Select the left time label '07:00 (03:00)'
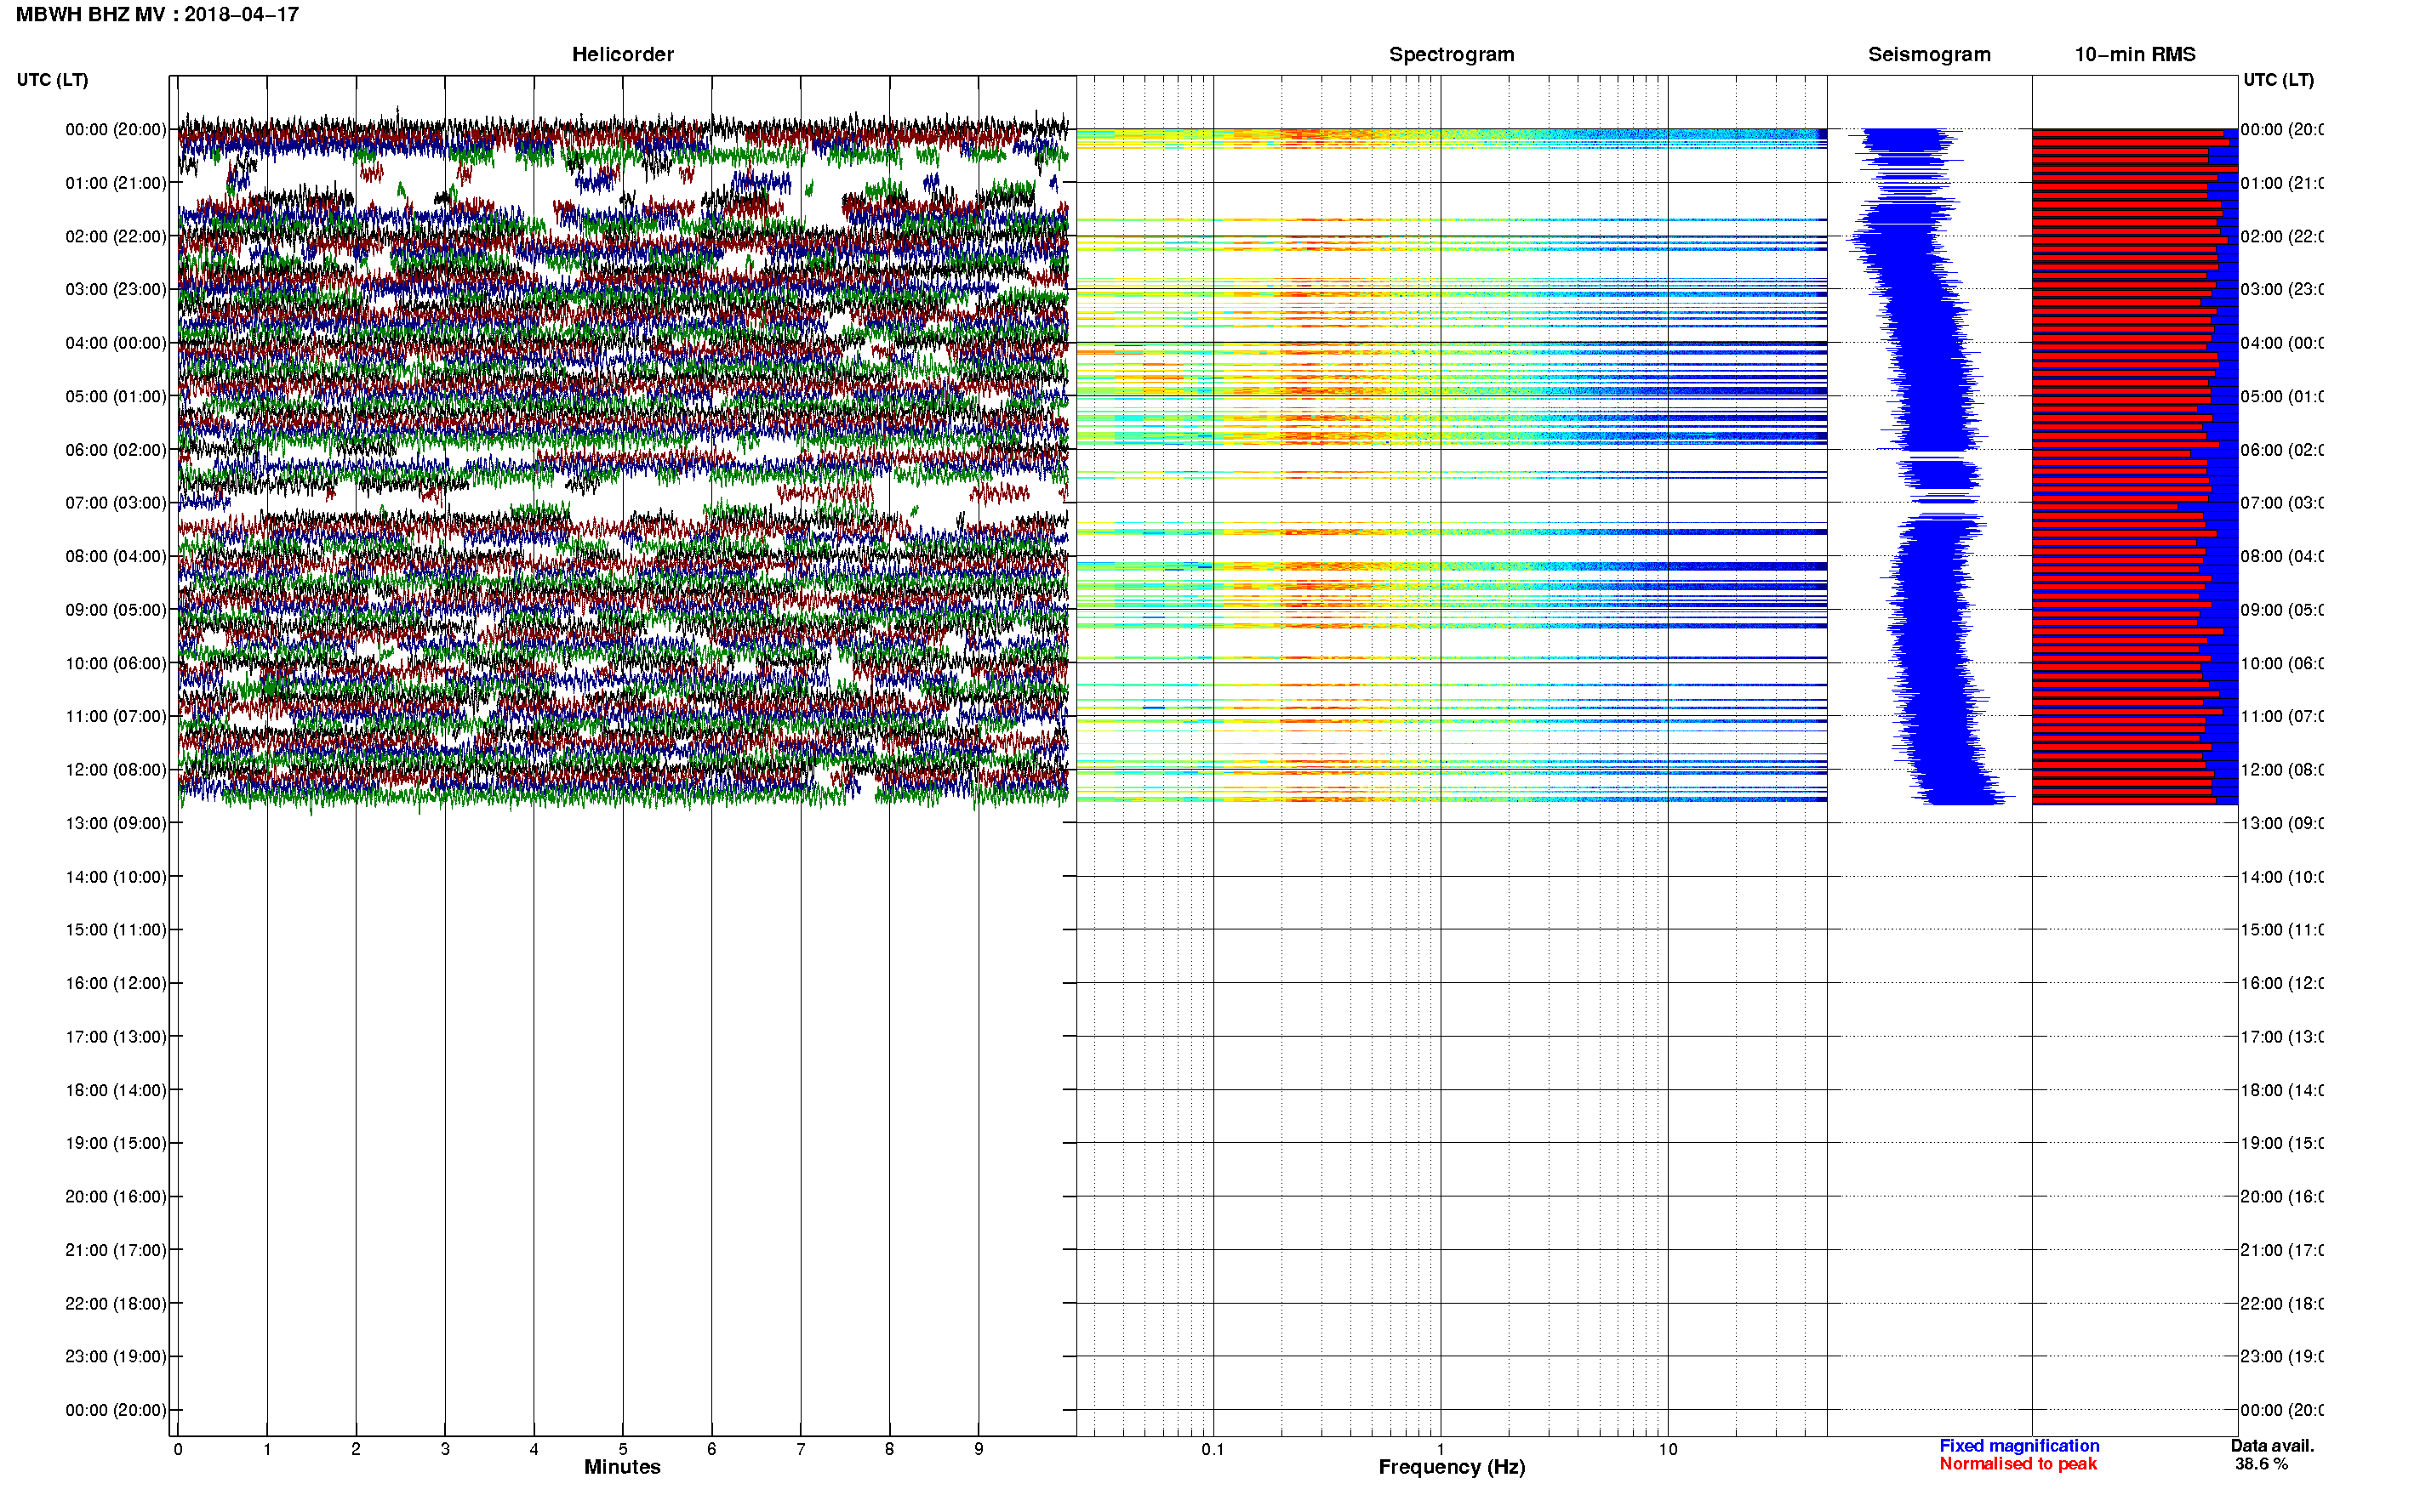Image resolution: width=2420 pixels, height=1512 pixels. [116, 503]
